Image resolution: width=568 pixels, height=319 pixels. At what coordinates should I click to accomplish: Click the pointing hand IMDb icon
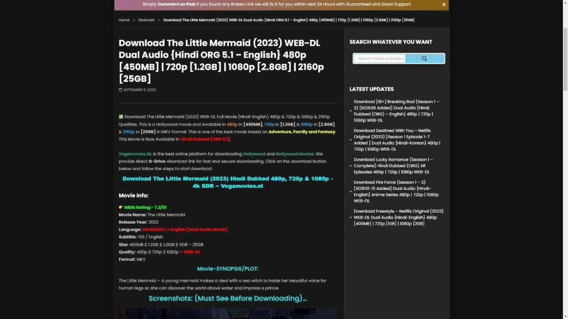121,207
